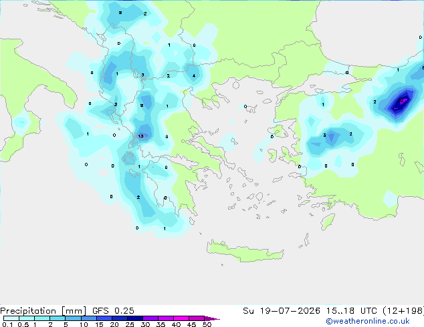Click the lightest 0.1–0.5 mm legend swatch
The width and height of the screenshot is (424, 327).
click(x=11, y=318)
